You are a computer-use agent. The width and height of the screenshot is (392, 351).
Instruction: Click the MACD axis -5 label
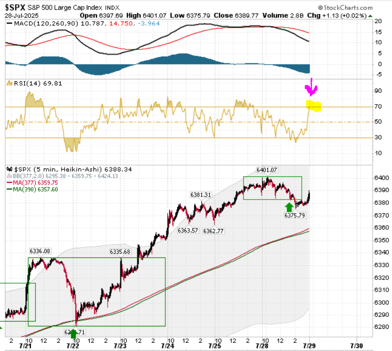tap(378, 75)
